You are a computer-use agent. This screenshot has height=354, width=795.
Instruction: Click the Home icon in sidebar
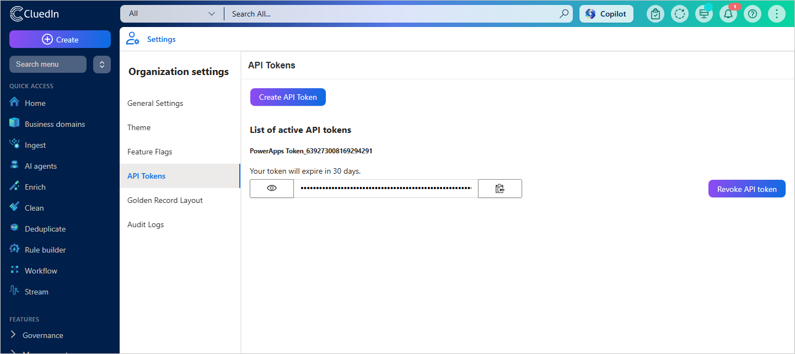(15, 103)
